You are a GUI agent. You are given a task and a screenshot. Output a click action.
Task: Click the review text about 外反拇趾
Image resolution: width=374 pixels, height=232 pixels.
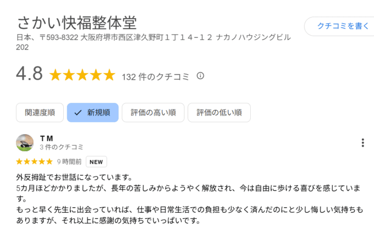tap(190, 199)
